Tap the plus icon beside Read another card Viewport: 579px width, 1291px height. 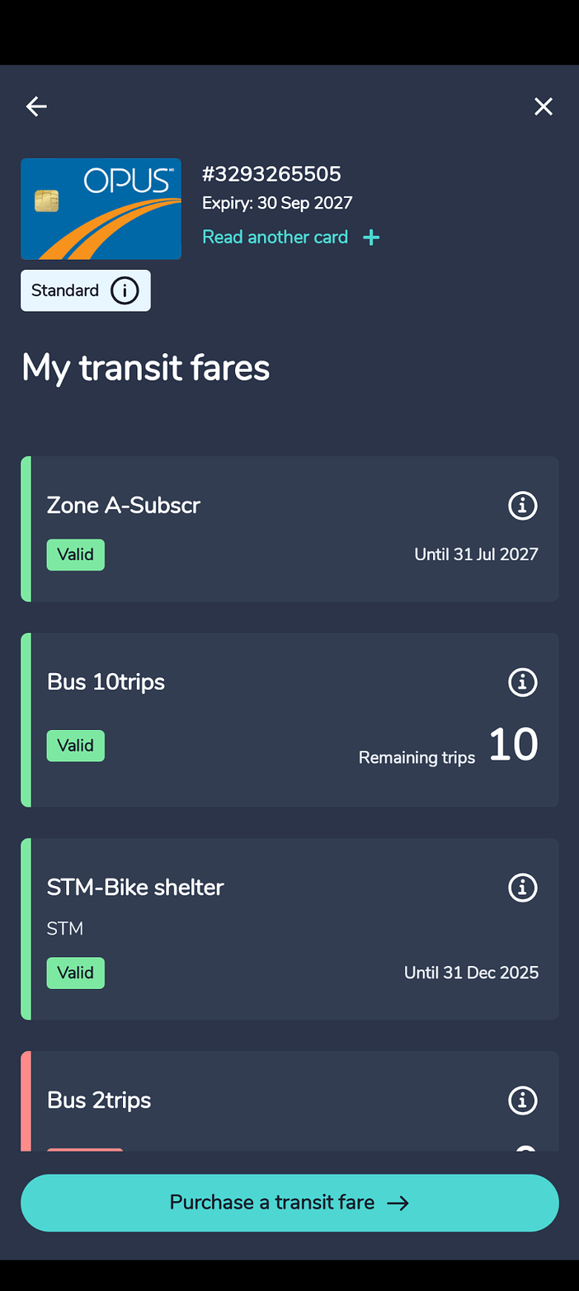[x=371, y=238]
